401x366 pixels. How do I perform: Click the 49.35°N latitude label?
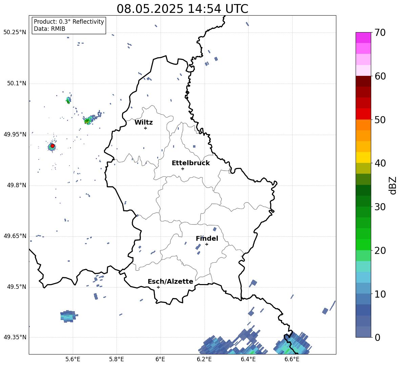[x=15, y=337]
